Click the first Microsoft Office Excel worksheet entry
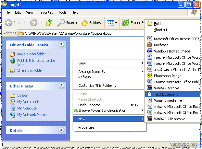Image resolution: width=202 pixels, height=149 pixels. [x=173, y=107]
